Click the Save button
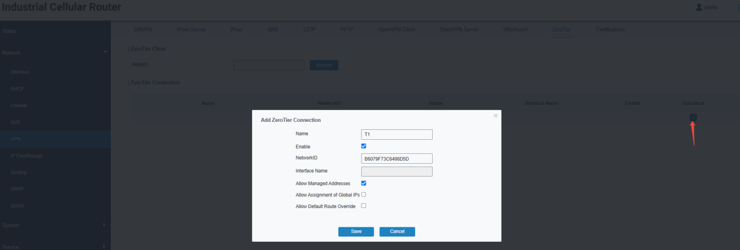Viewport: 740px width, 250px height. click(x=356, y=231)
